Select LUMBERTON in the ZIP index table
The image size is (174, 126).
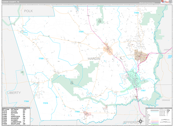[x=16, y=122]
